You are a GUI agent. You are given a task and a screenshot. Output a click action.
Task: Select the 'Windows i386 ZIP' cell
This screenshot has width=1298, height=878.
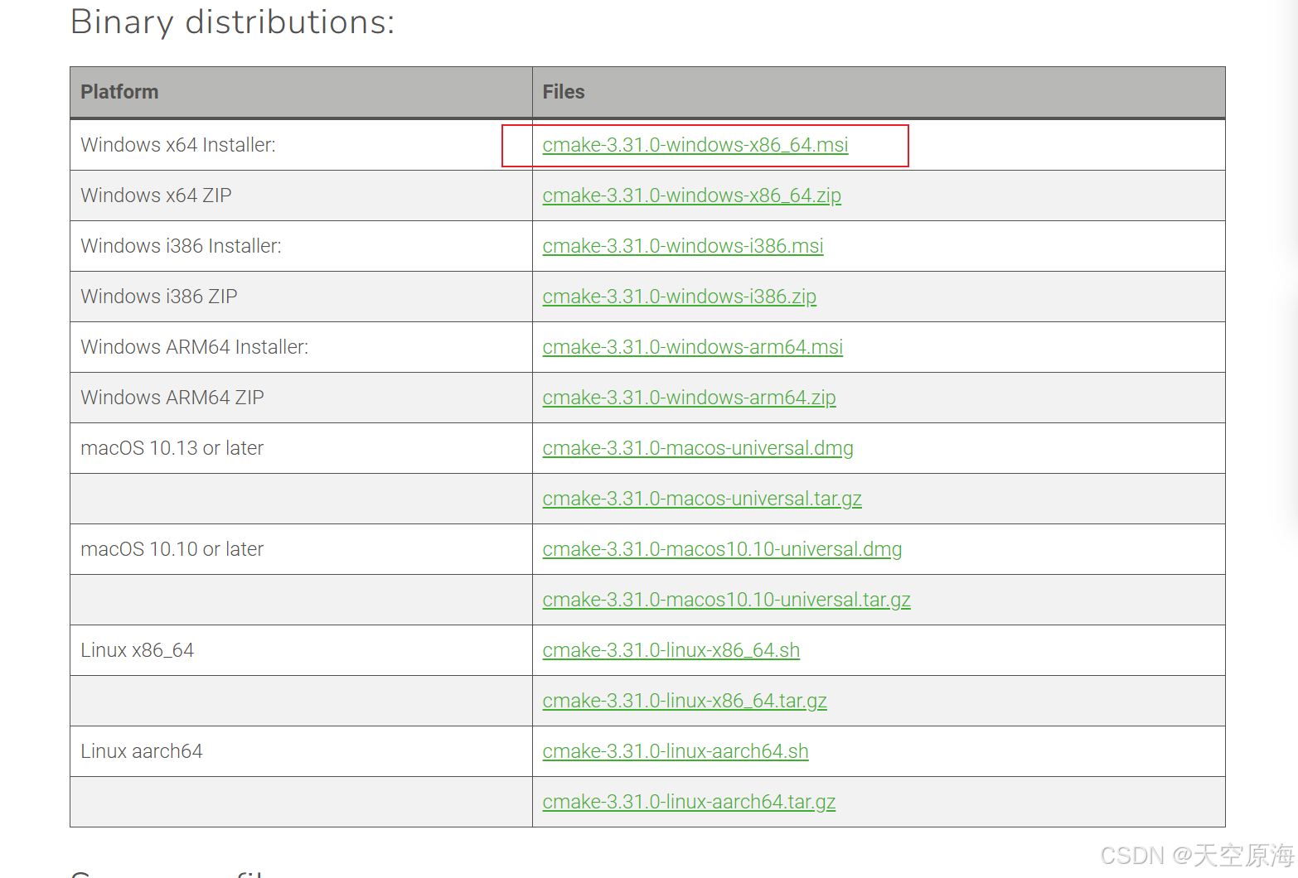point(301,297)
